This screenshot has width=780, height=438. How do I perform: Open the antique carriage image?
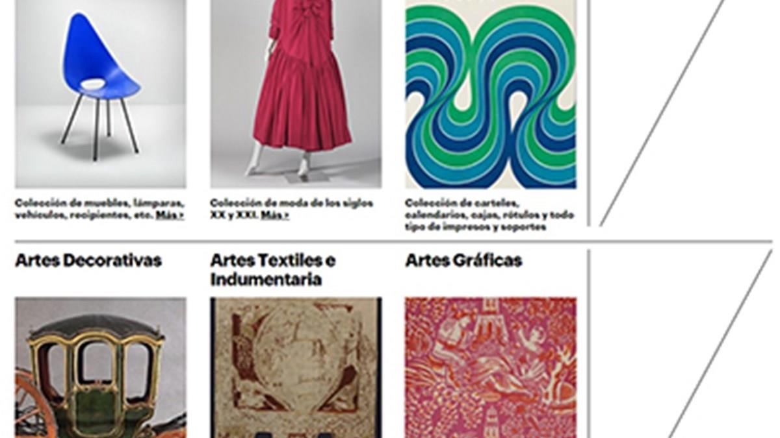point(101,368)
